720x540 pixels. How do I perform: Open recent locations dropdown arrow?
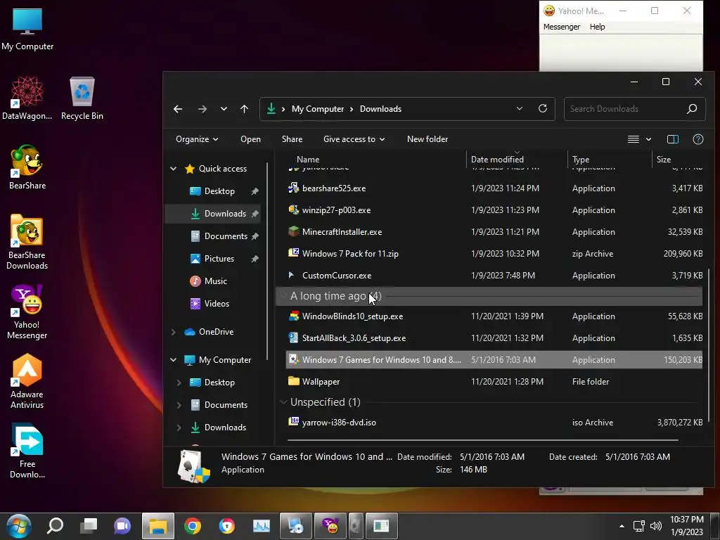pyautogui.click(x=224, y=109)
